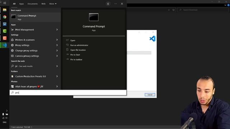Image resolution: width=230 pixels, height=129 pixels.
Task: Close the search panel with X
Action: pyautogui.click(x=122, y=4)
